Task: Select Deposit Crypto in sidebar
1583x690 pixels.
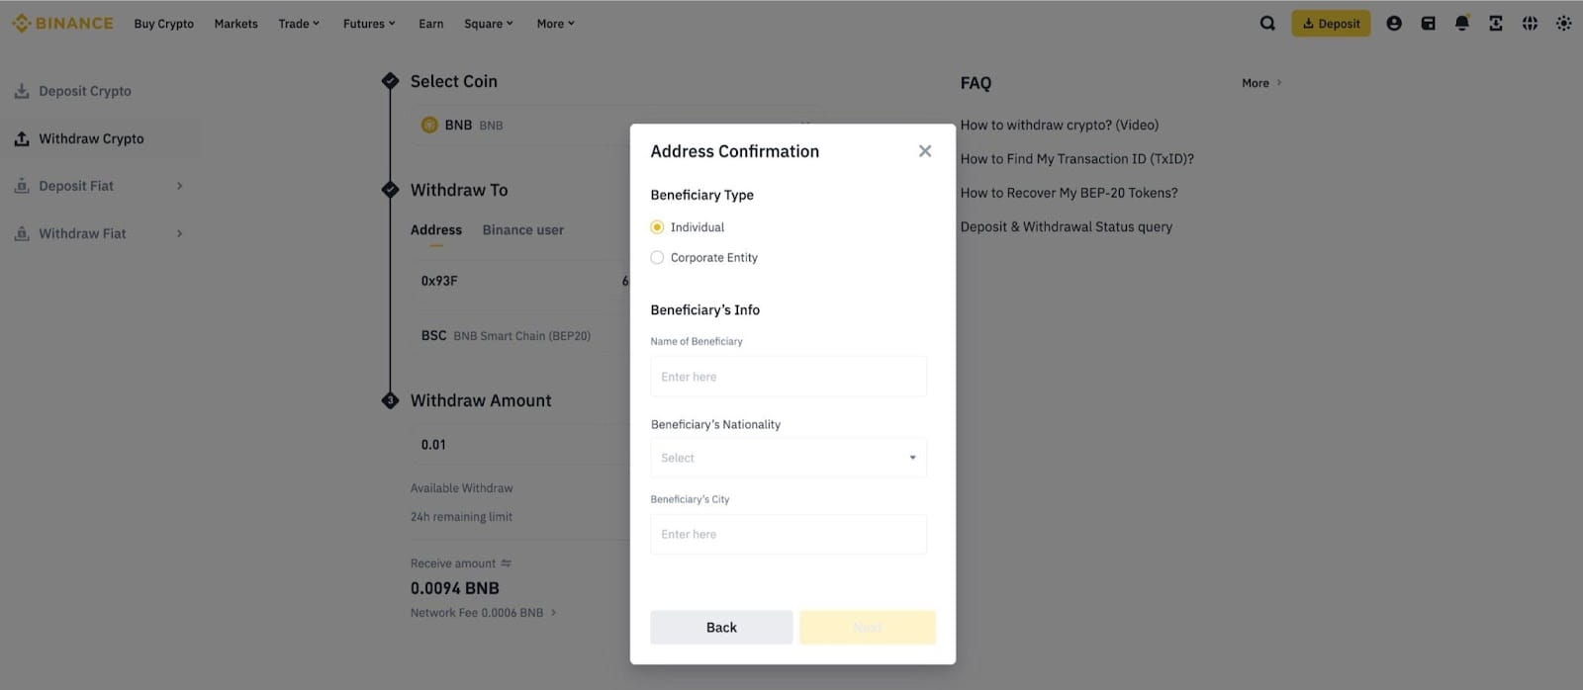Action: 85,91
